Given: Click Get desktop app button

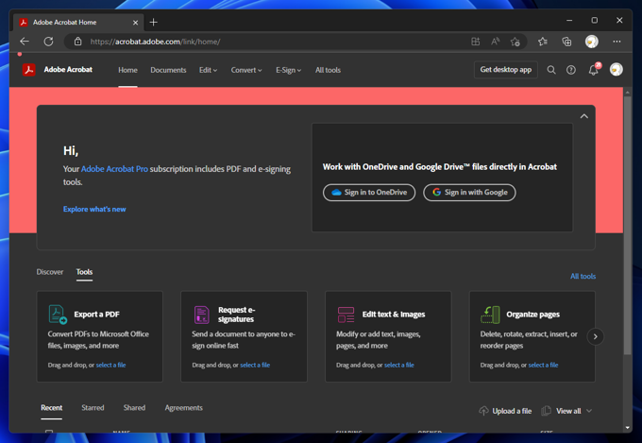Looking at the screenshot, I should tap(506, 70).
